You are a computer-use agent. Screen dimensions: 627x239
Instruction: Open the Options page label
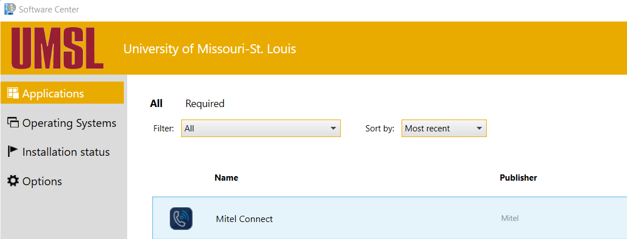(x=42, y=181)
